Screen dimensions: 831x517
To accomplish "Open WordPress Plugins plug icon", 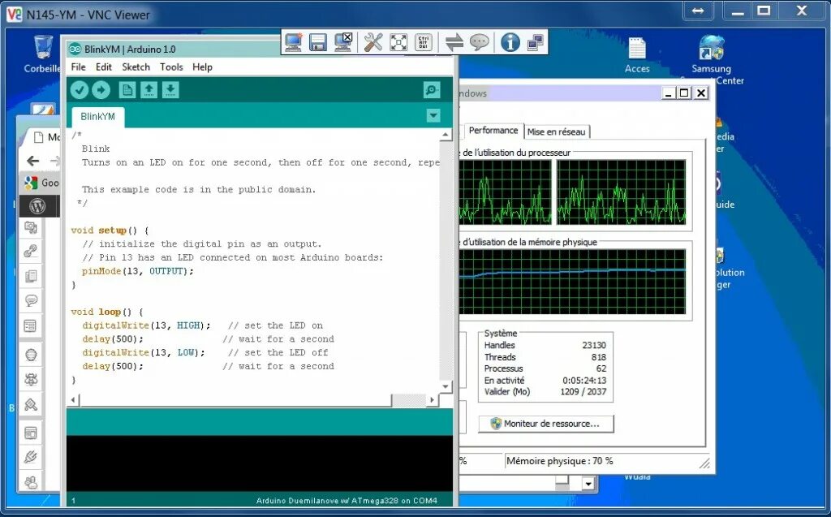I will [x=31, y=457].
